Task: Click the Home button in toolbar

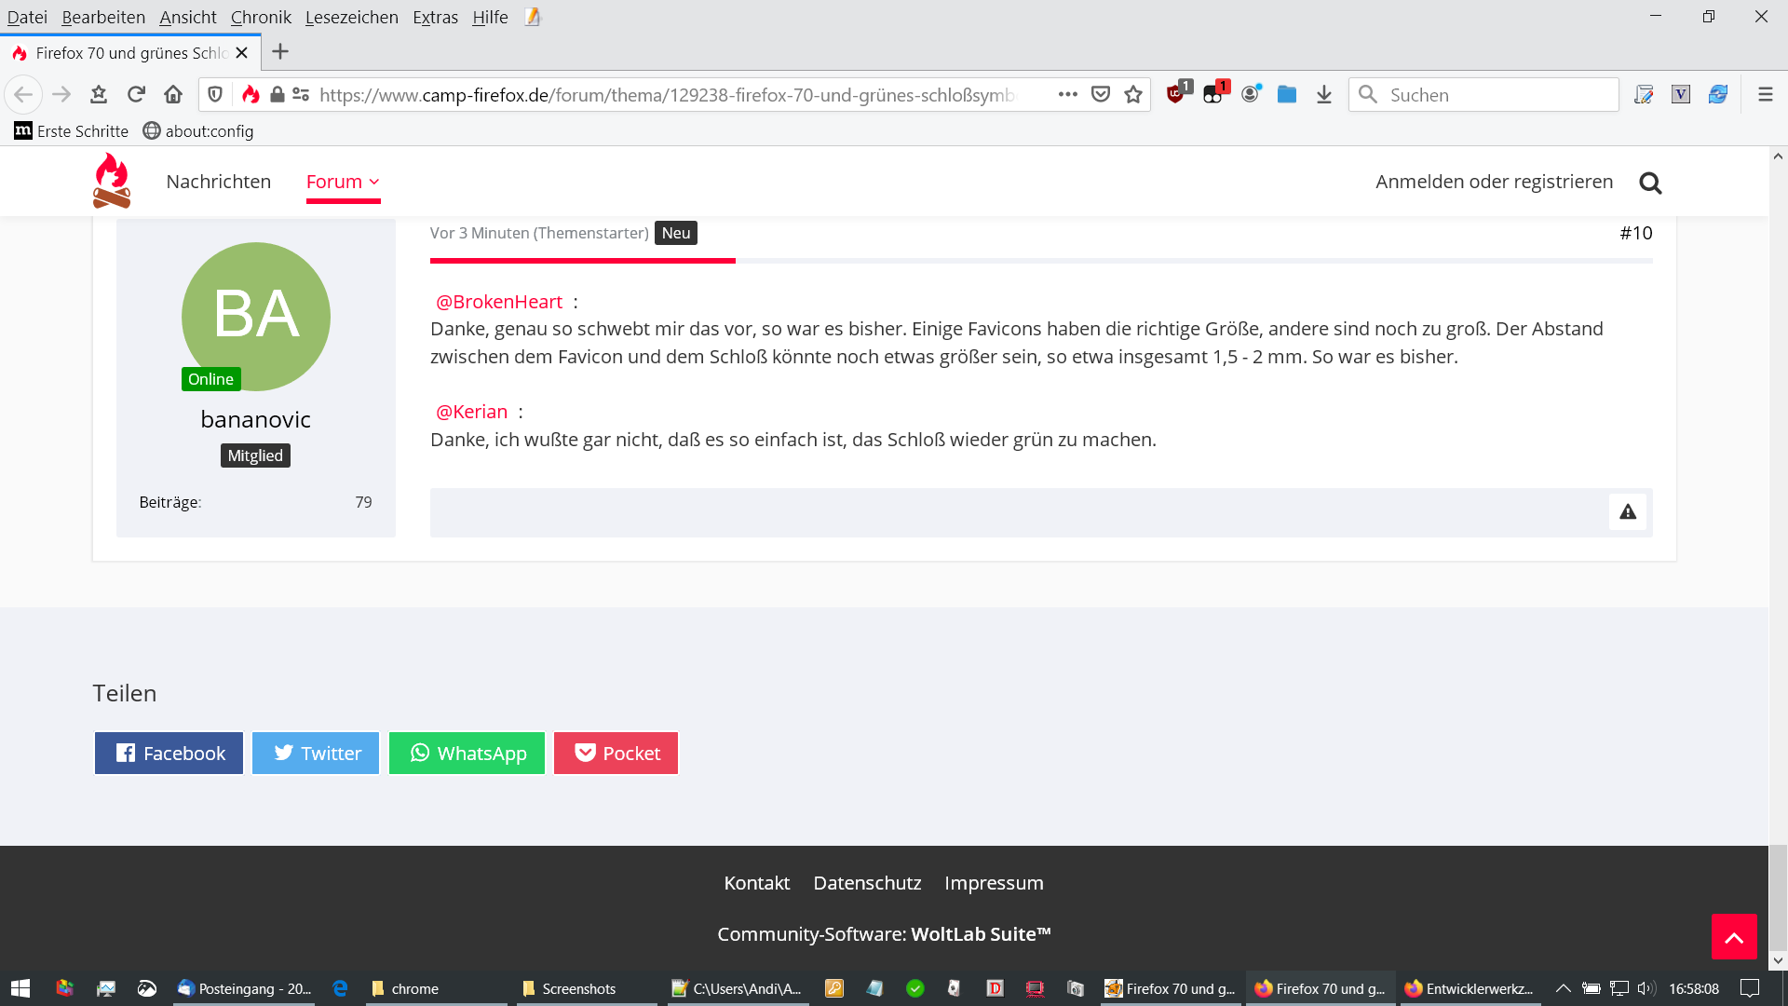Action: coord(173,94)
